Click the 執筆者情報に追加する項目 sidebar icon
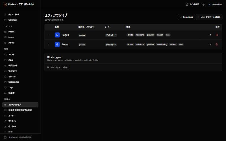Image resolution: width=226 pixels, height=141 pixels. pyautogui.click(x=5, y=110)
